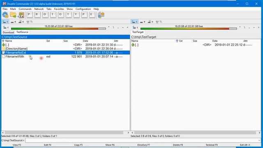Select the [DirectoryName] folder row
This screenshot has width=263, height=148.
click(66, 49)
